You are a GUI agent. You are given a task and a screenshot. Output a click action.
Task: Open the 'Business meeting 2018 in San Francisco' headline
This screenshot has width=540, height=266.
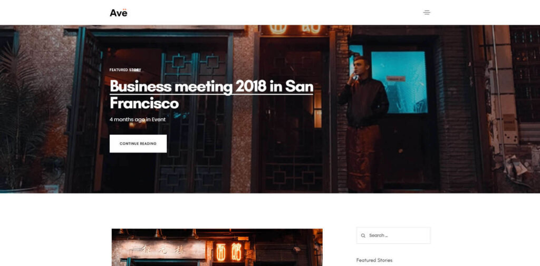[211, 95]
